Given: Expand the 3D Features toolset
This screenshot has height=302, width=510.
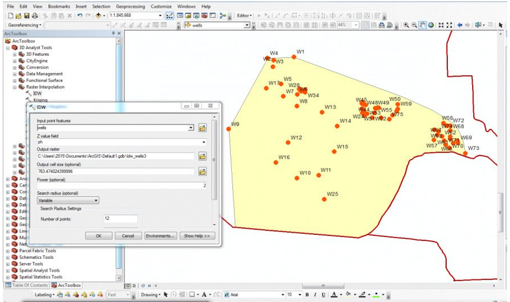Looking at the screenshot, I should point(15,55).
